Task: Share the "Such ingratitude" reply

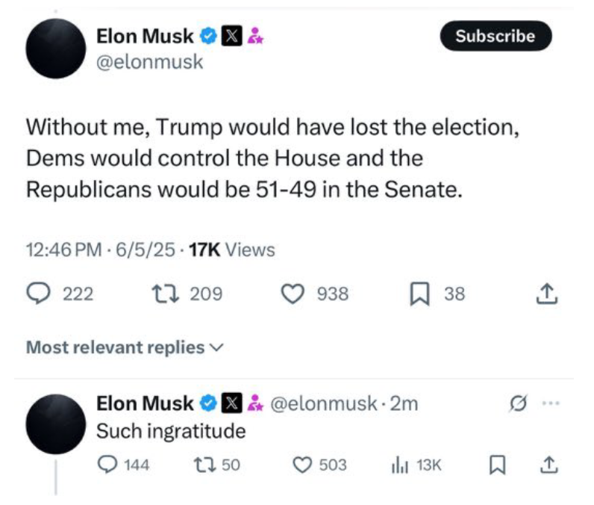Action: [547, 465]
